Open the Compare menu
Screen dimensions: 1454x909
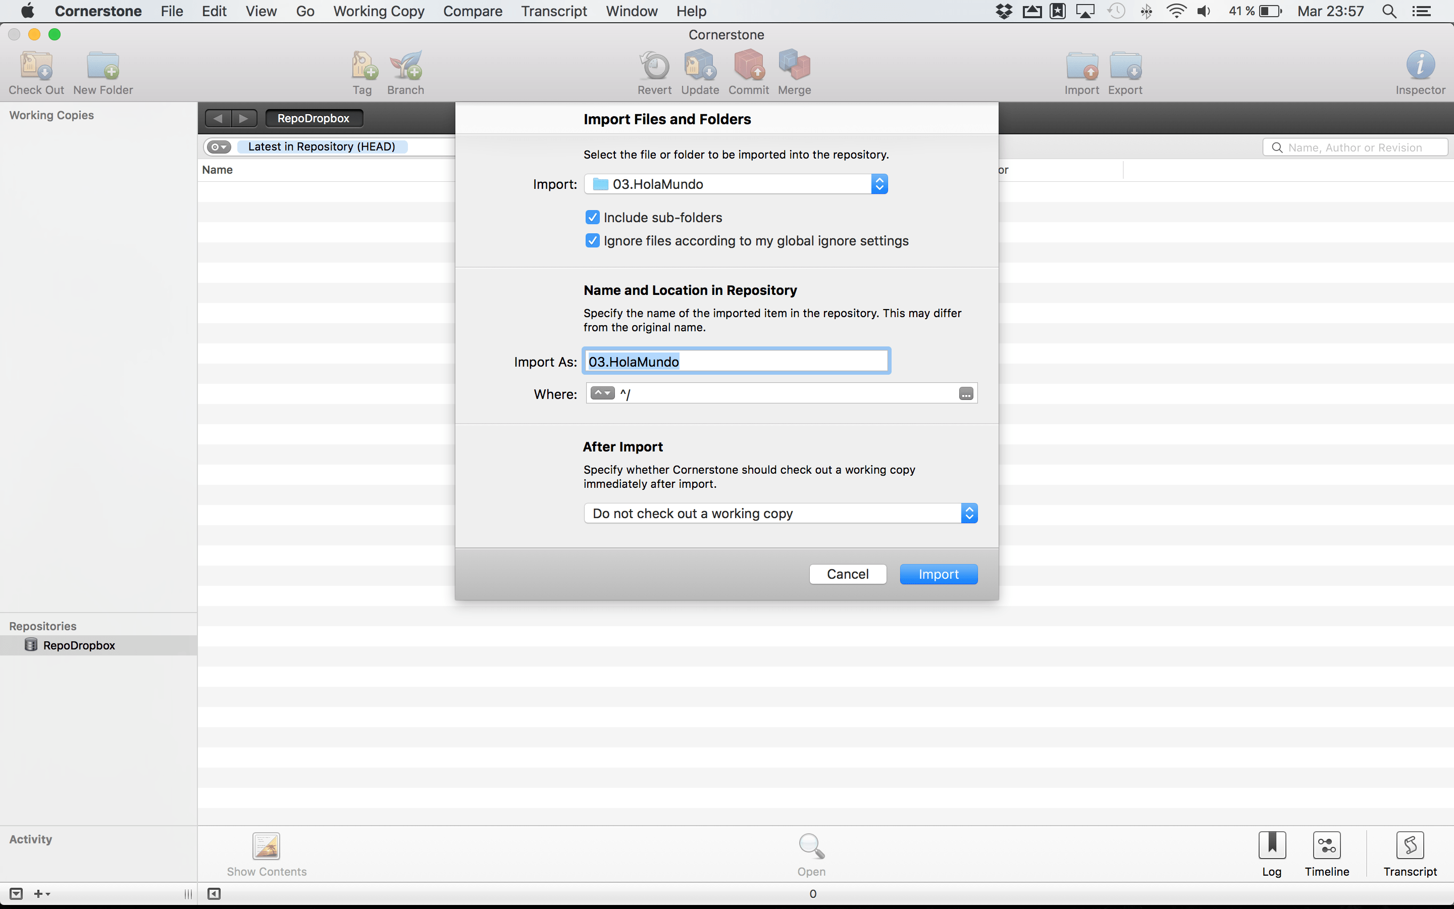click(x=472, y=12)
